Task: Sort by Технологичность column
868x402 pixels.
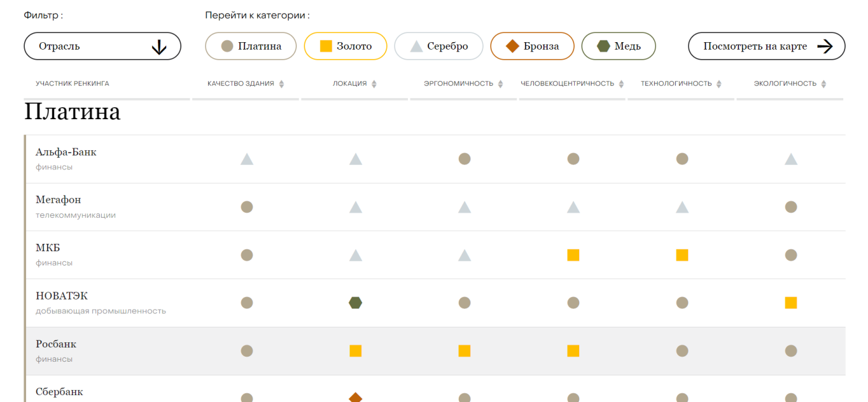Action: click(681, 84)
